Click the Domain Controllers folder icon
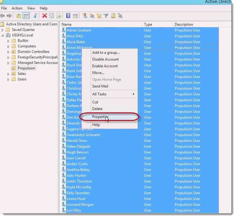This screenshot has width=236, height=218. (x=13, y=52)
